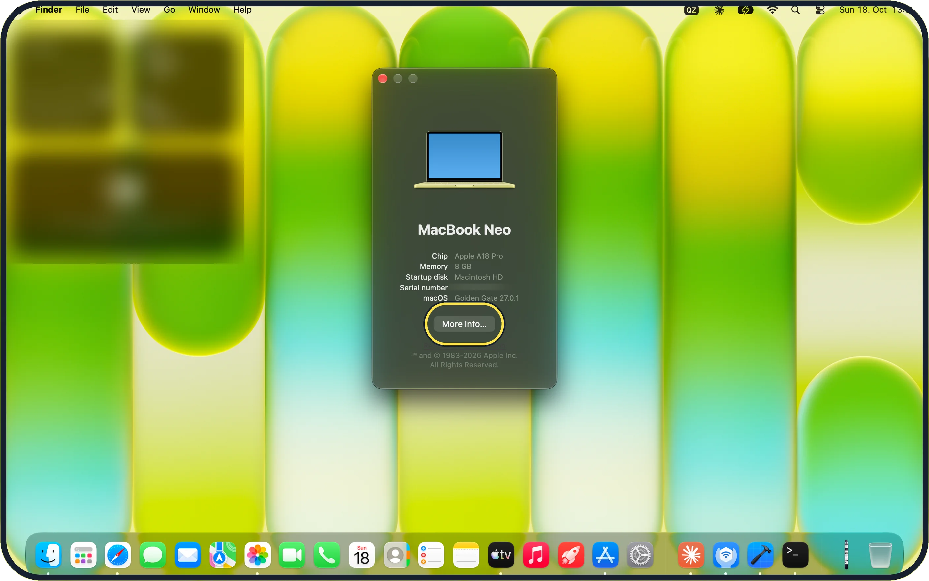929x581 pixels.
Task: Open Music app in the dock
Action: pyautogui.click(x=536, y=555)
